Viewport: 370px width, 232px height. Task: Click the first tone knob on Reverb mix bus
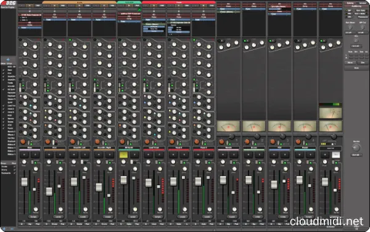click(x=221, y=47)
